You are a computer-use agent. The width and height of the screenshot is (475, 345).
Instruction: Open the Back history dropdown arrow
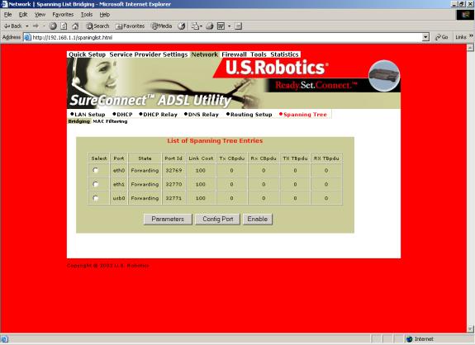pos(27,26)
